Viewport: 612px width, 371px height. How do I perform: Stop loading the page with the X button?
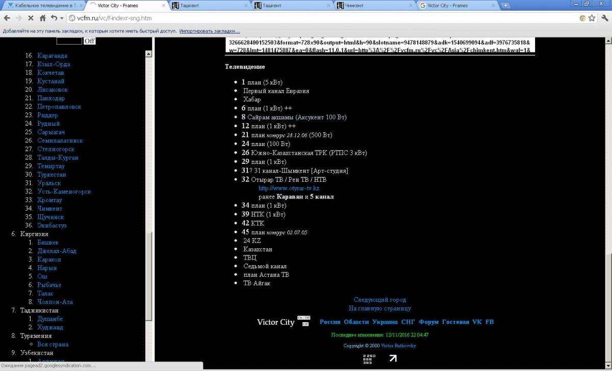click(x=31, y=18)
